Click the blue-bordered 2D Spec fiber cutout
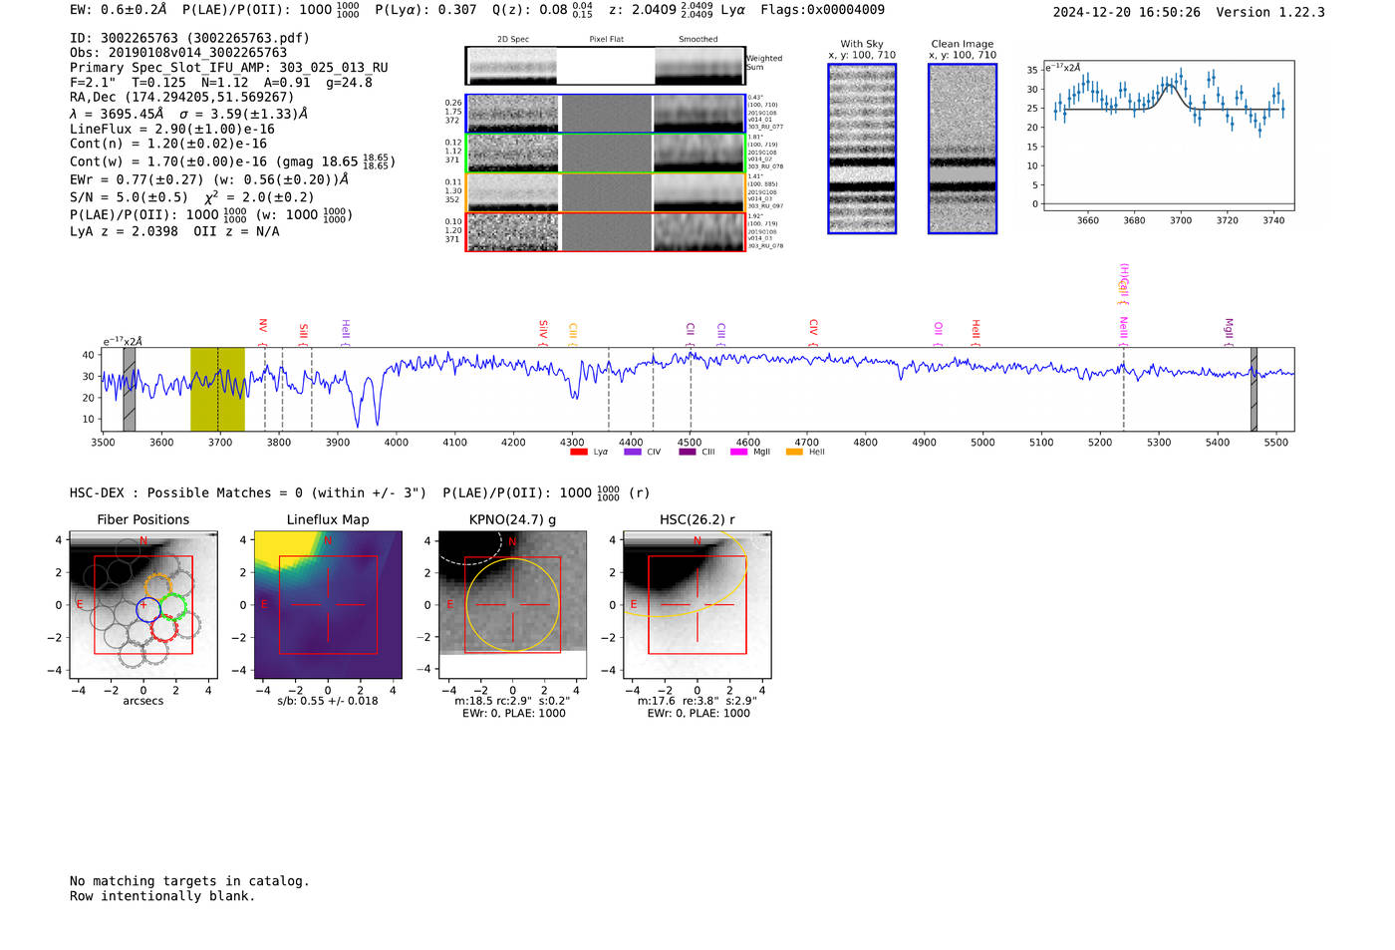 (x=512, y=114)
